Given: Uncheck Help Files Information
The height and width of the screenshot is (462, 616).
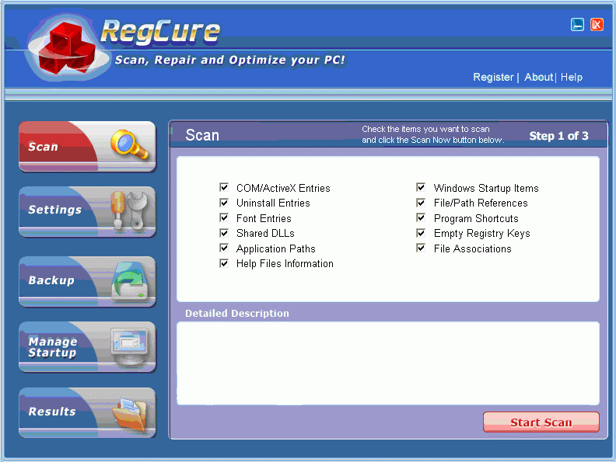Looking at the screenshot, I should [224, 263].
